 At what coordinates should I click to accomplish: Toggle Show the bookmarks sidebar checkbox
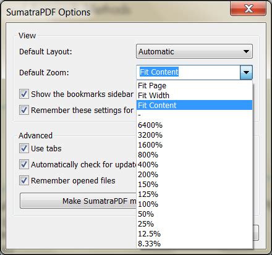point(24,94)
